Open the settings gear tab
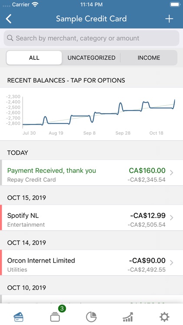This screenshot has width=183, height=325. point(164,317)
